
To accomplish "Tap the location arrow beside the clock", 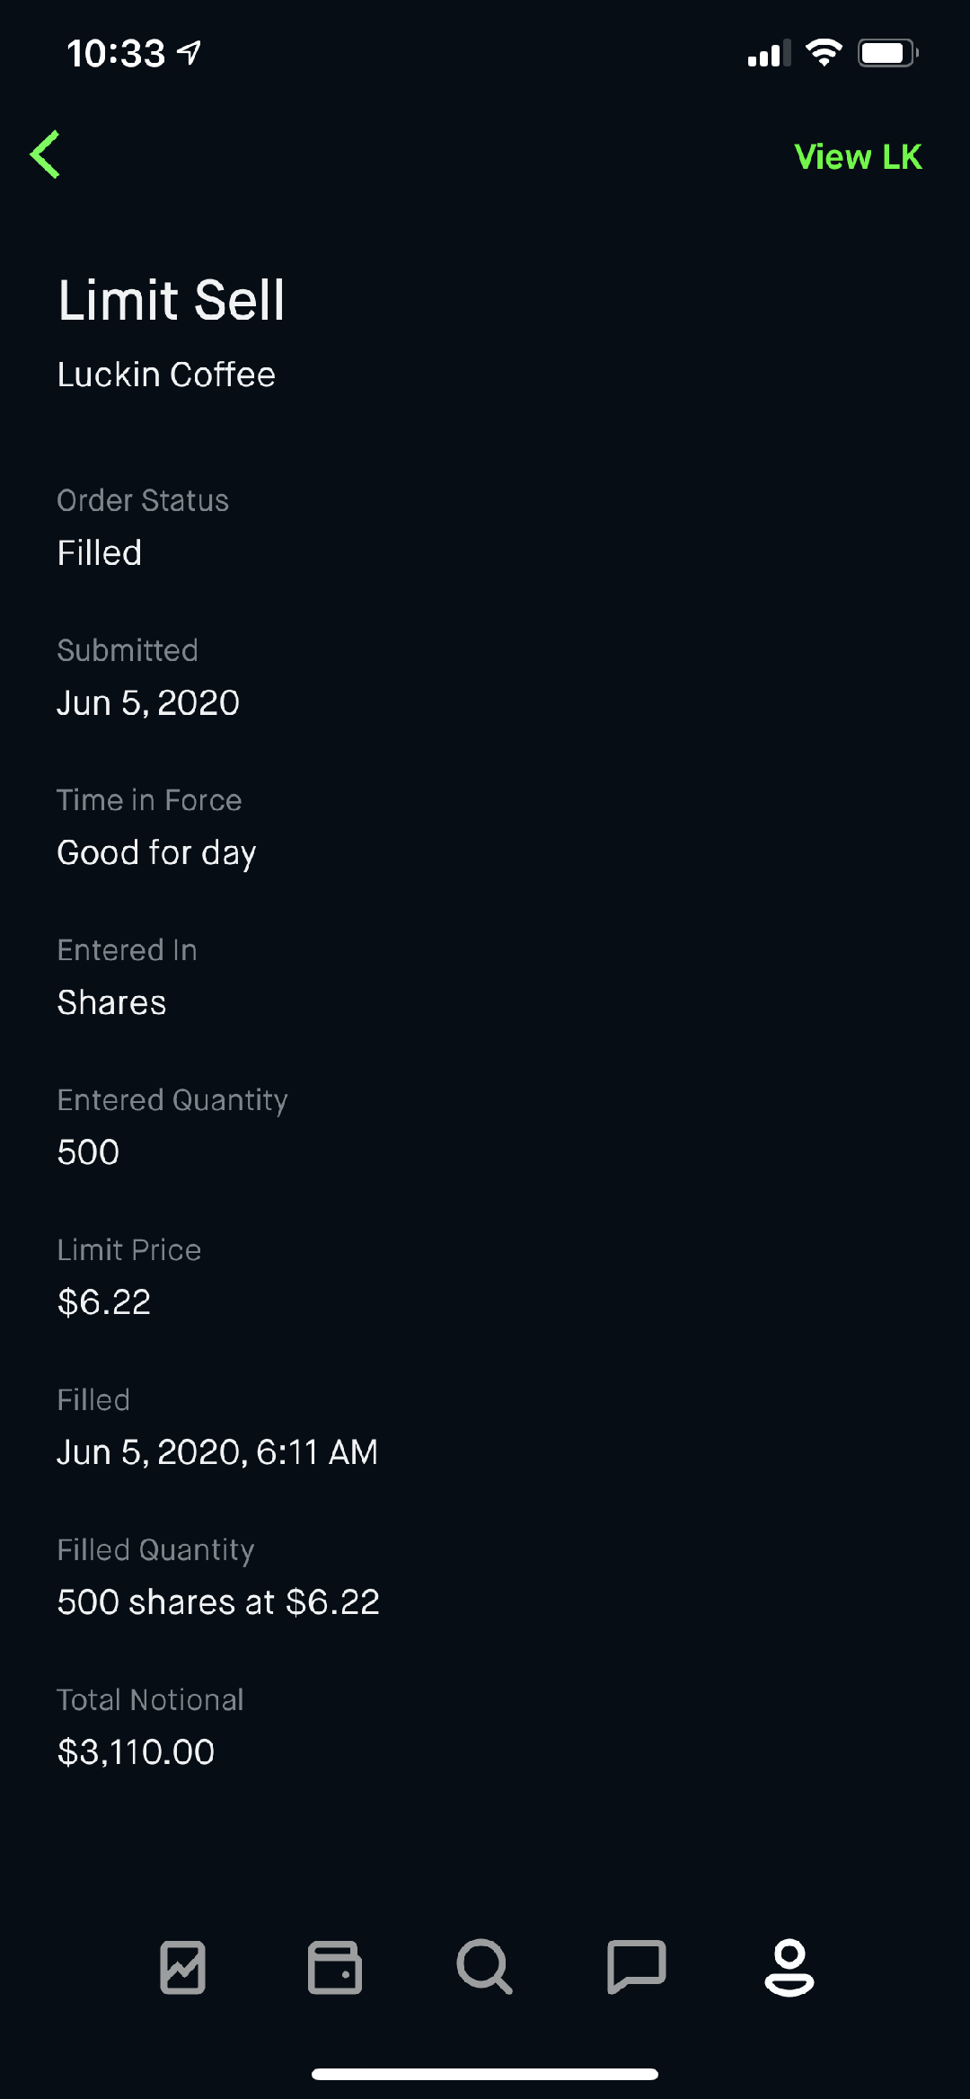I will click(190, 53).
